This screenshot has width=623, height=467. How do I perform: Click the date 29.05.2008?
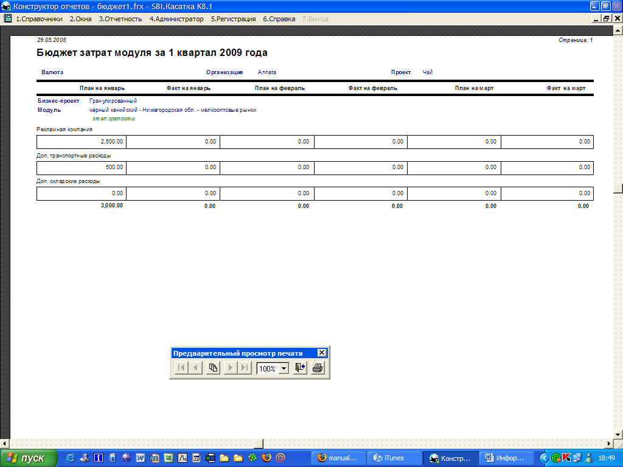tap(52, 40)
